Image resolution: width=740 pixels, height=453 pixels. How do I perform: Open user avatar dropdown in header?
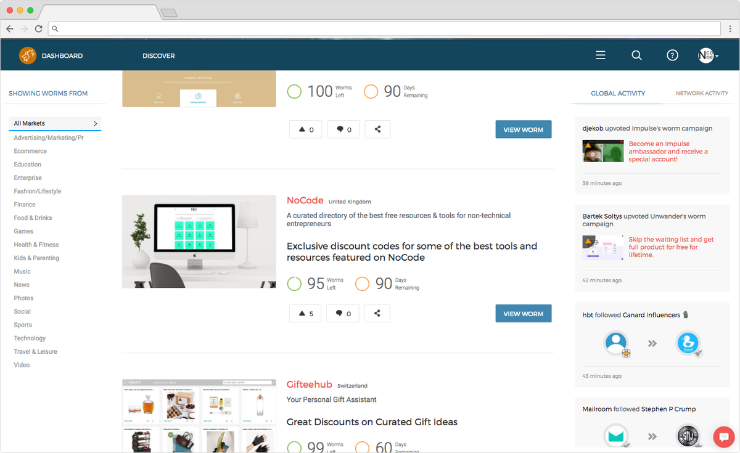click(708, 55)
